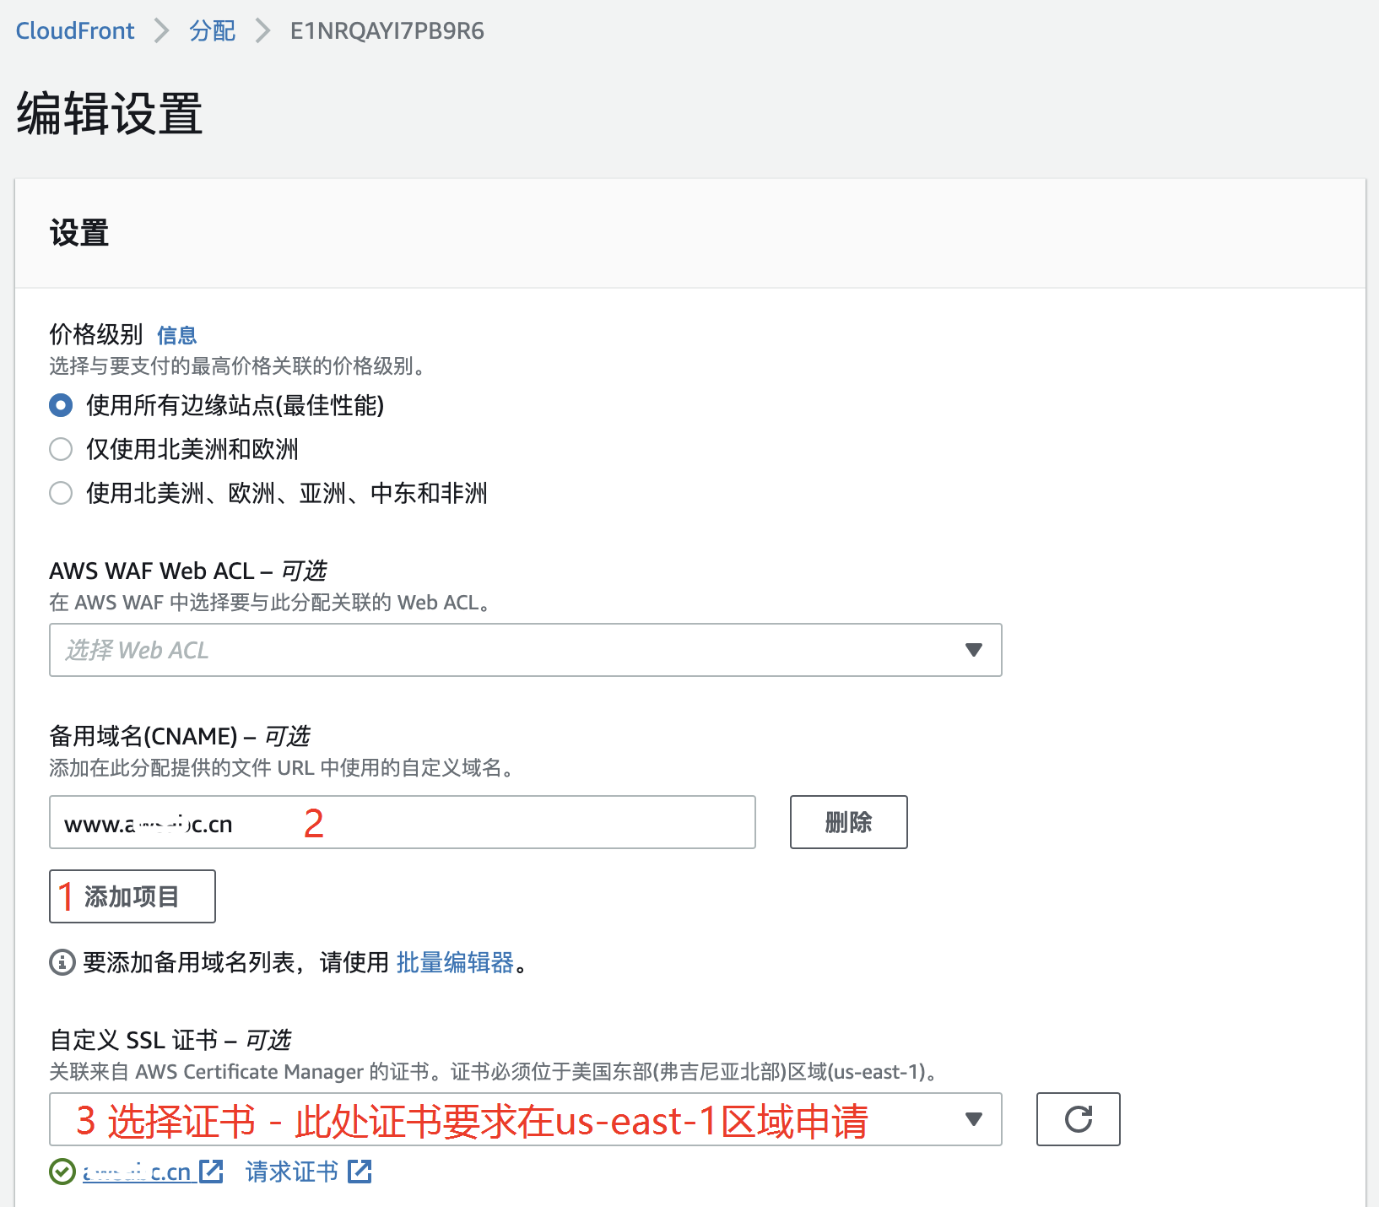The image size is (1379, 1207).
Task: Select 使用所有边缘站点(最佳性能) price class
Action: (x=60, y=406)
